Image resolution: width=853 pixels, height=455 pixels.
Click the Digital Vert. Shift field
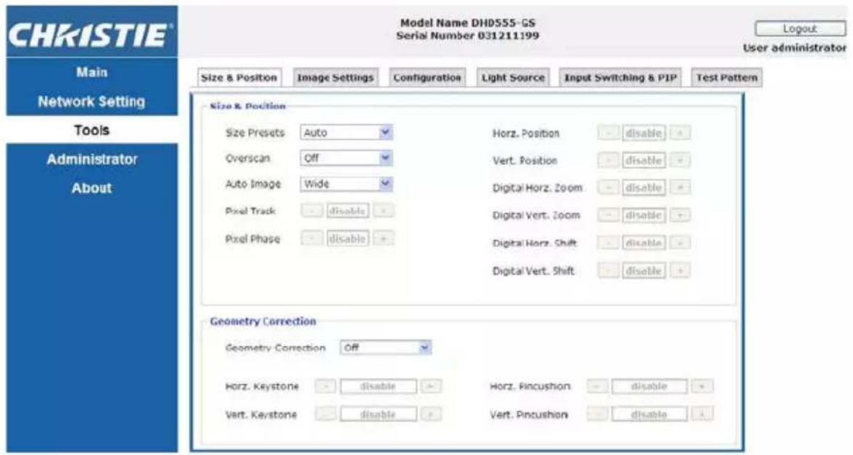point(644,271)
